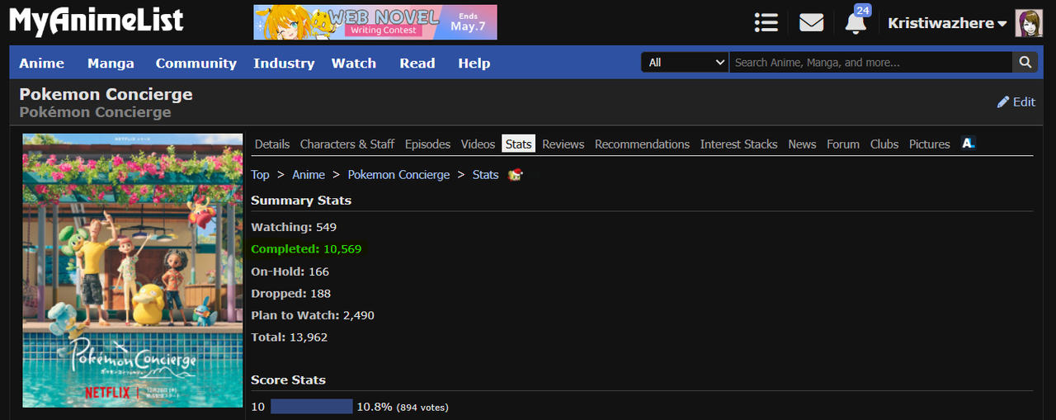Click the Web Novel contest banner
This screenshot has height=420, width=1056.
pyautogui.click(x=375, y=22)
